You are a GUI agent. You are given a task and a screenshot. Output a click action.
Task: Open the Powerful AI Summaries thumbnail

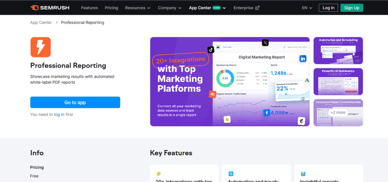(x=338, y=82)
